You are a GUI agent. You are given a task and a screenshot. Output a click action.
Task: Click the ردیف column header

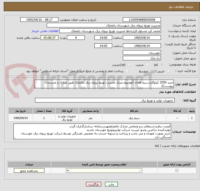click(192, 111)
